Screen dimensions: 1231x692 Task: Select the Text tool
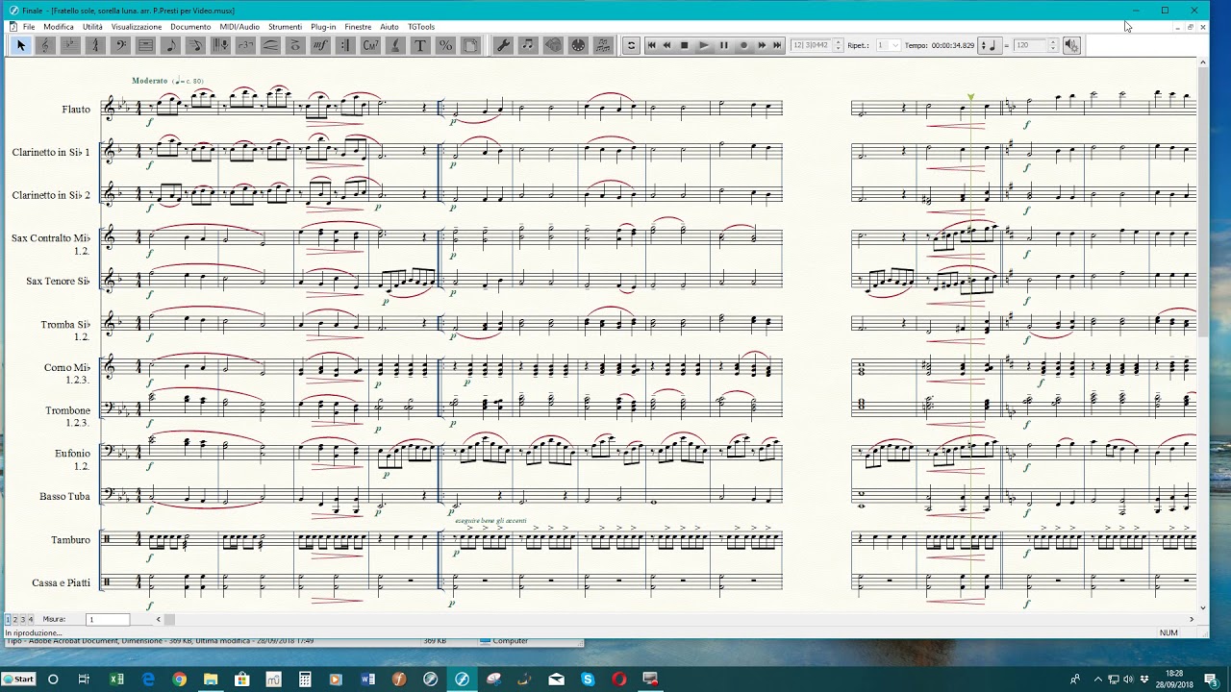(x=420, y=45)
